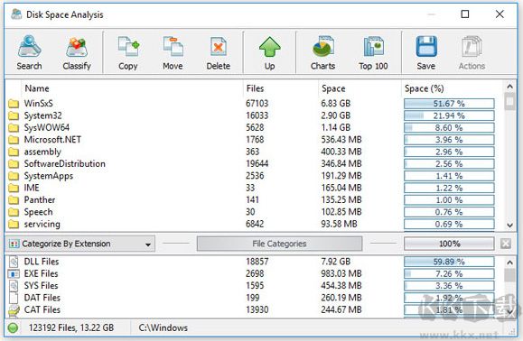Click the 983.03 MB space value
The image size is (523, 341).
pyautogui.click(x=342, y=273)
